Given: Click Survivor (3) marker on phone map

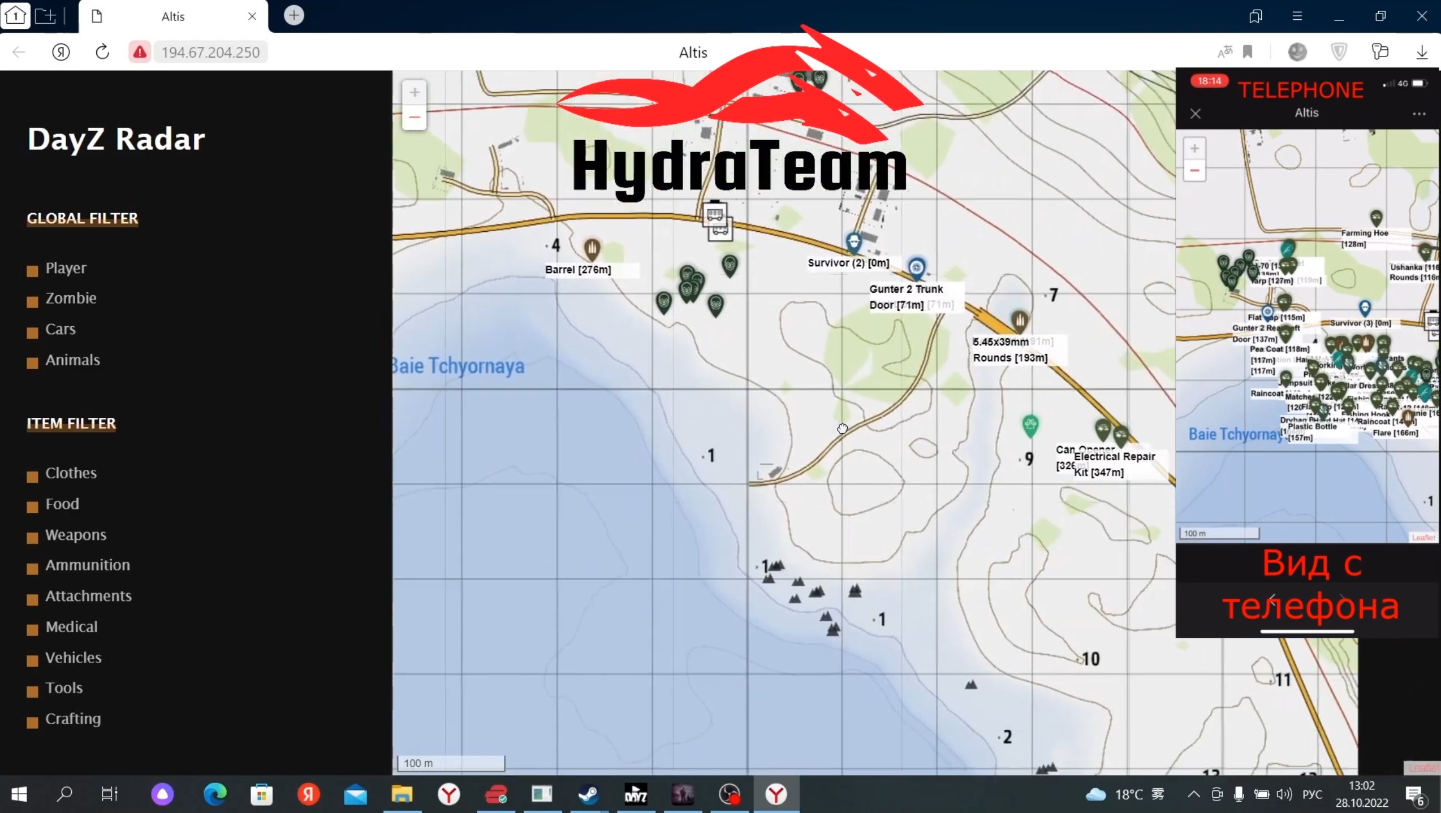Looking at the screenshot, I should 1365,308.
